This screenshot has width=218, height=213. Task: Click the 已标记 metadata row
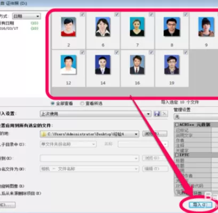coord(196,130)
